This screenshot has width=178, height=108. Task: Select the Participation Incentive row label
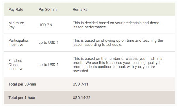(19, 43)
